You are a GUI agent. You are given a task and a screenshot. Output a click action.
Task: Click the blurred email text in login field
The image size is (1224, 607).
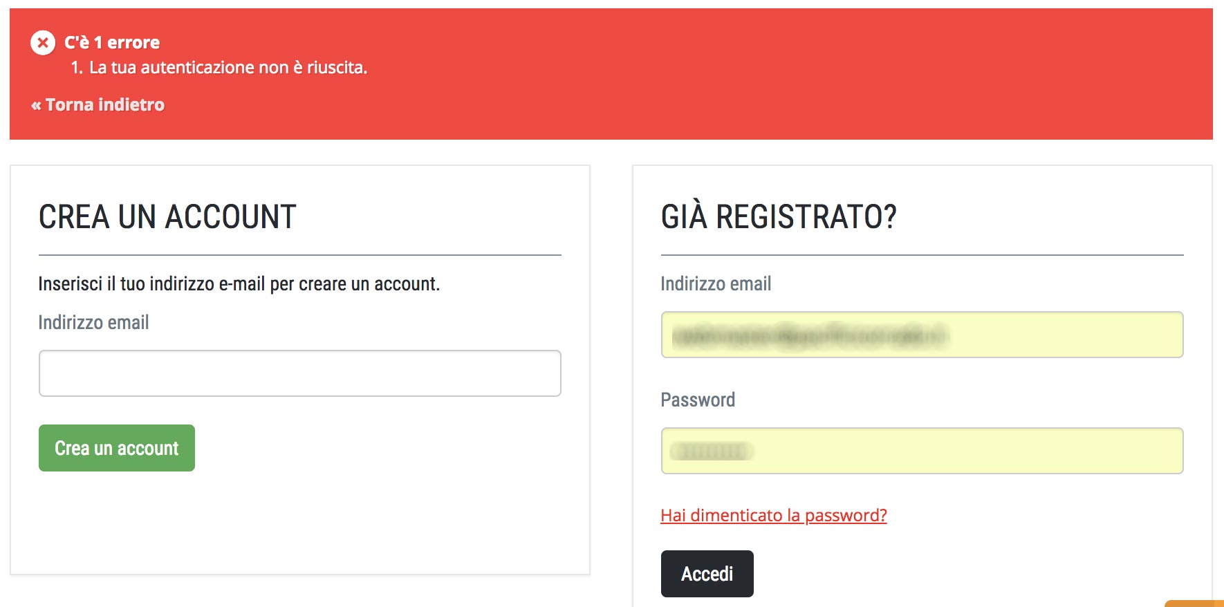pyautogui.click(x=809, y=336)
